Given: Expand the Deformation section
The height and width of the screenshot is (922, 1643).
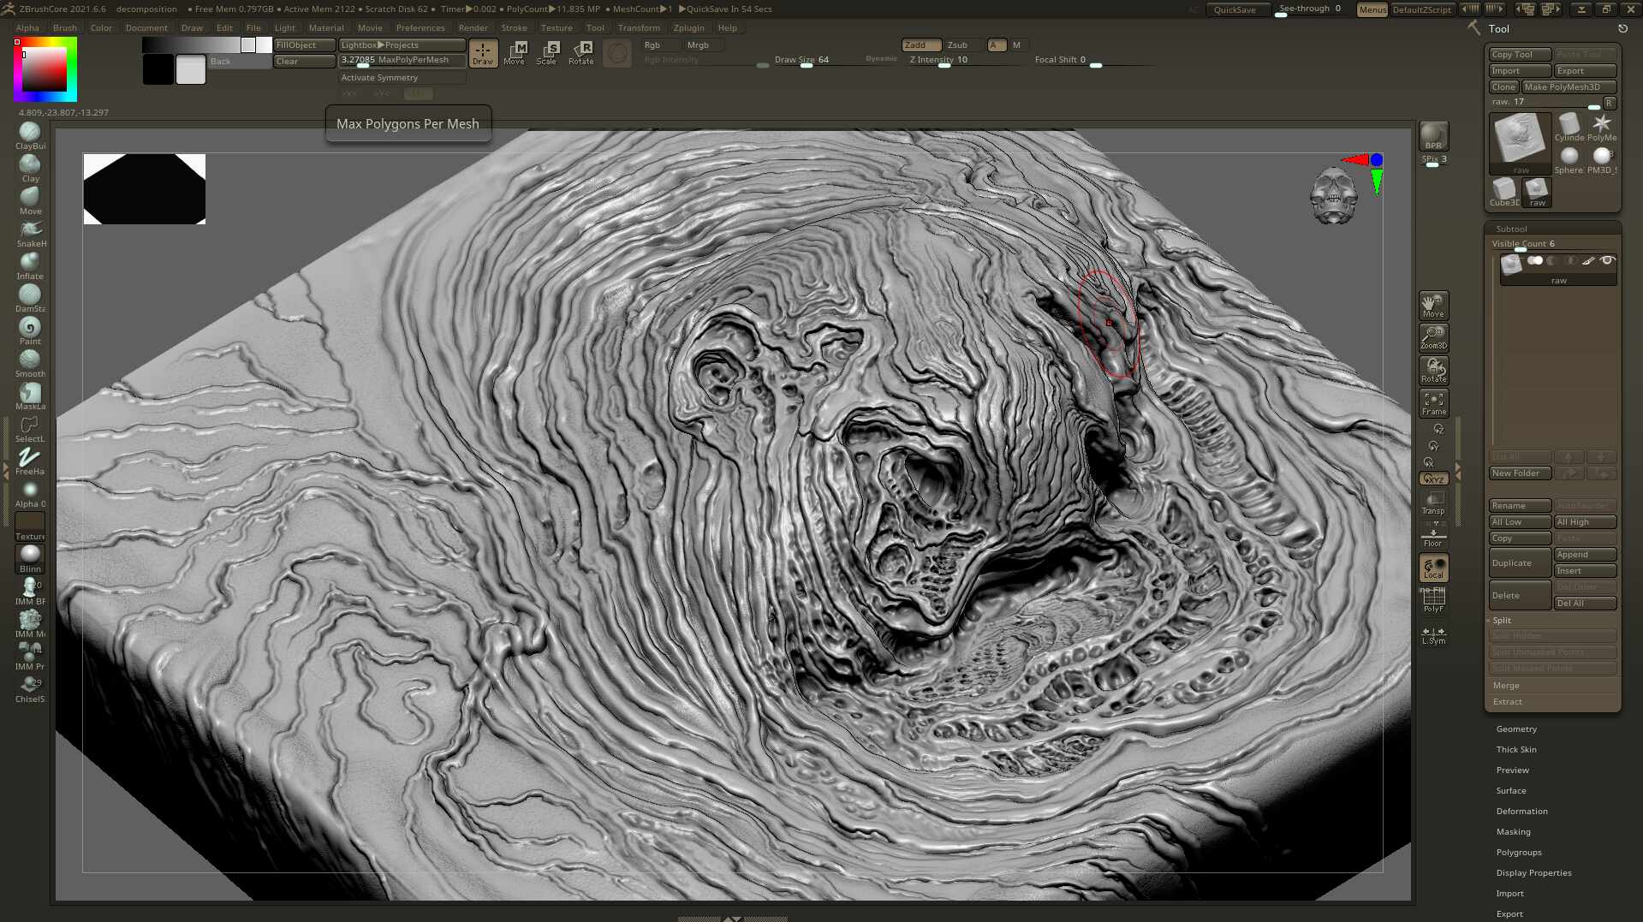Looking at the screenshot, I should (1521, 812).
